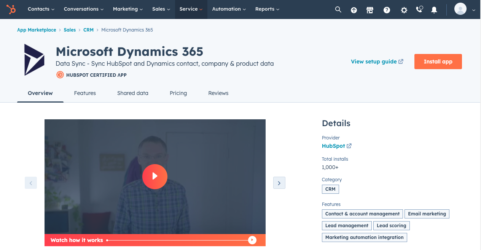The height and width of the screenshot is (250, 481).
Task: Click the external-link icon beside View setup guide
Action: point(401,61)
